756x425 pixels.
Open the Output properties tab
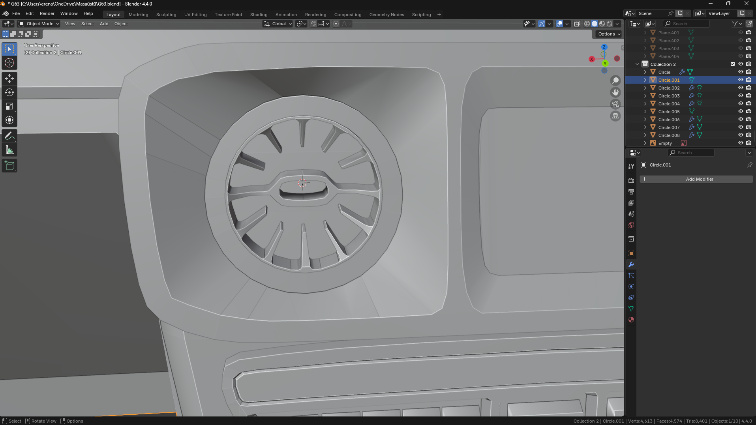[631, 192]
